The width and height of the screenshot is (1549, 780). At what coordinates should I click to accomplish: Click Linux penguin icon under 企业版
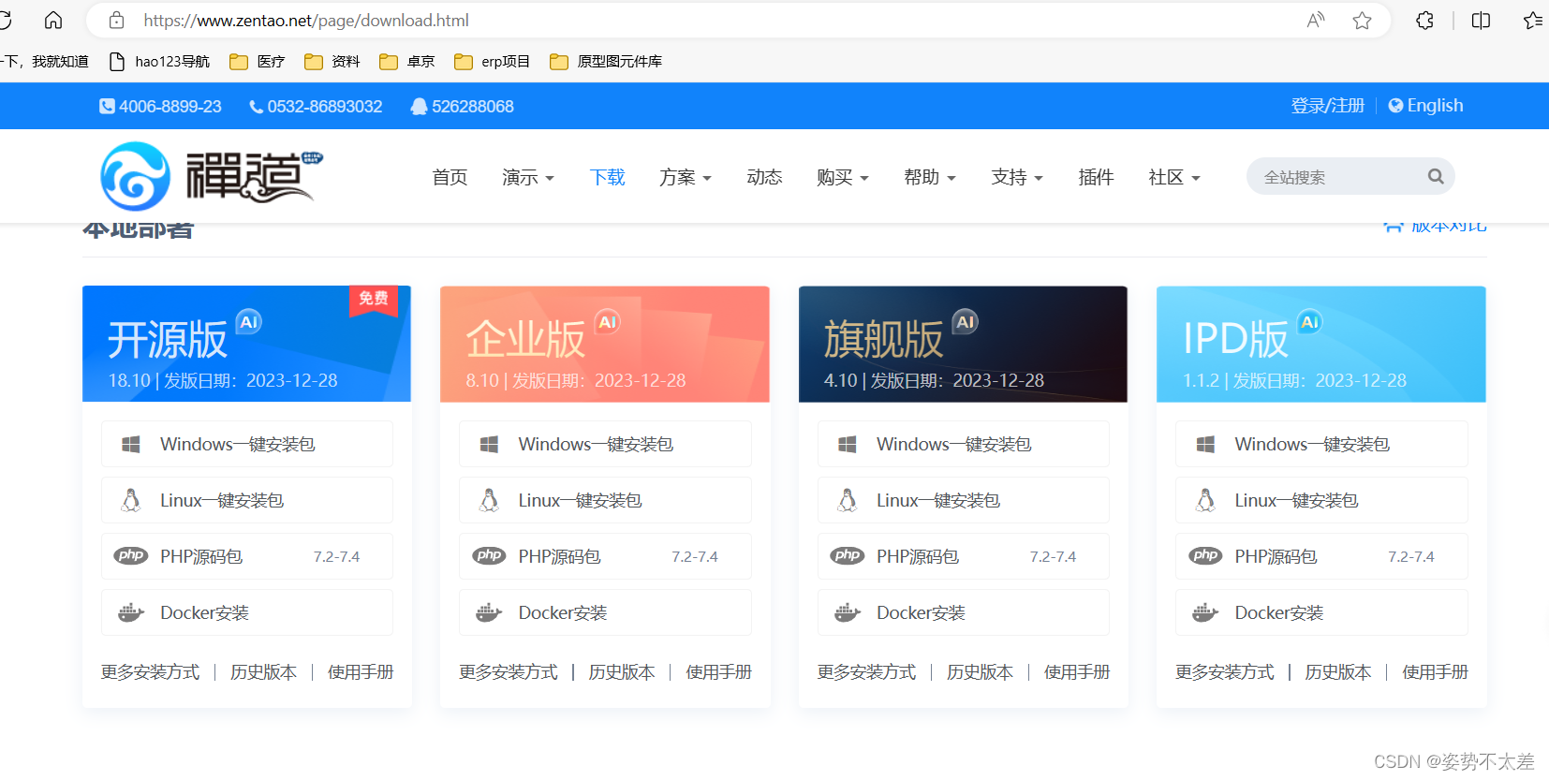pos(489,500)
